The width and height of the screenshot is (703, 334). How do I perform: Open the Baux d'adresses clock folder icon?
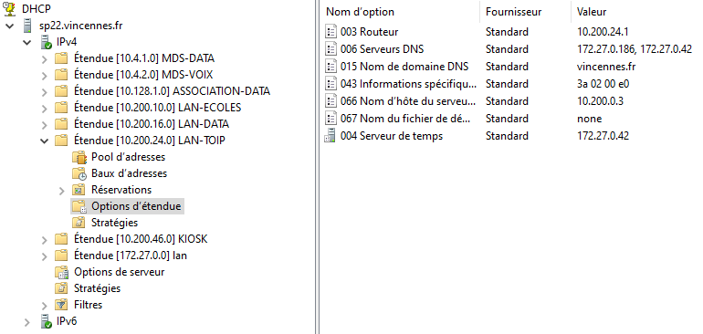[x=79, y=173]
